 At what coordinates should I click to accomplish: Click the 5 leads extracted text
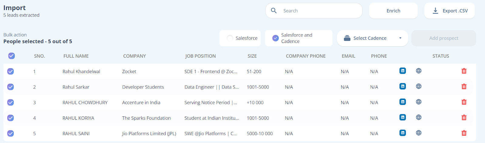pyautogui.click(x=21, y=15)
